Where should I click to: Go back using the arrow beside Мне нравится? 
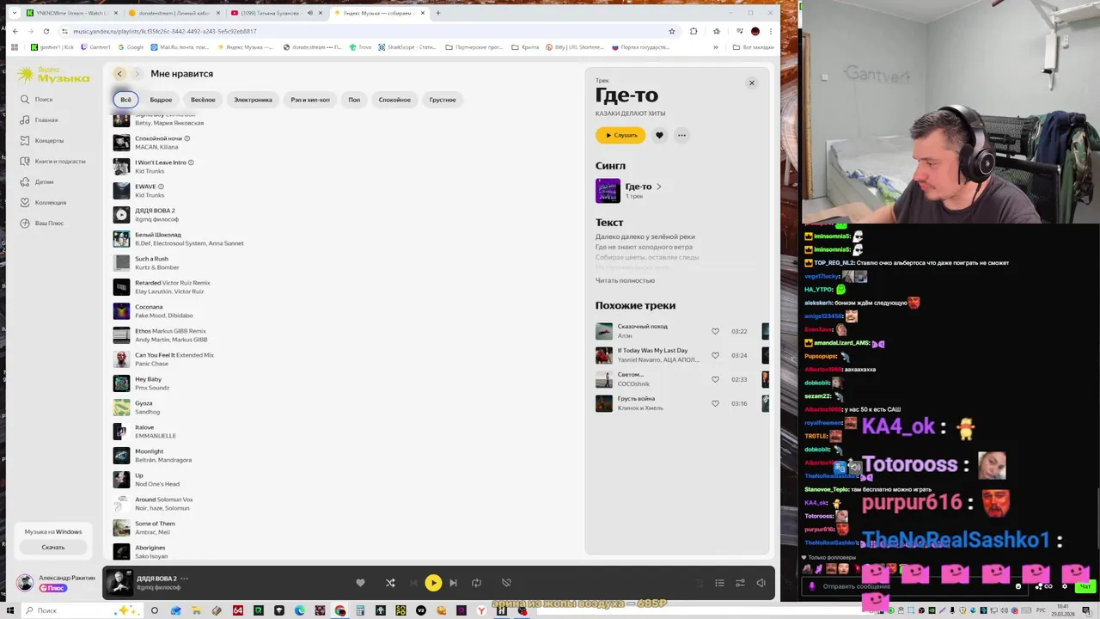click(119, 74)
